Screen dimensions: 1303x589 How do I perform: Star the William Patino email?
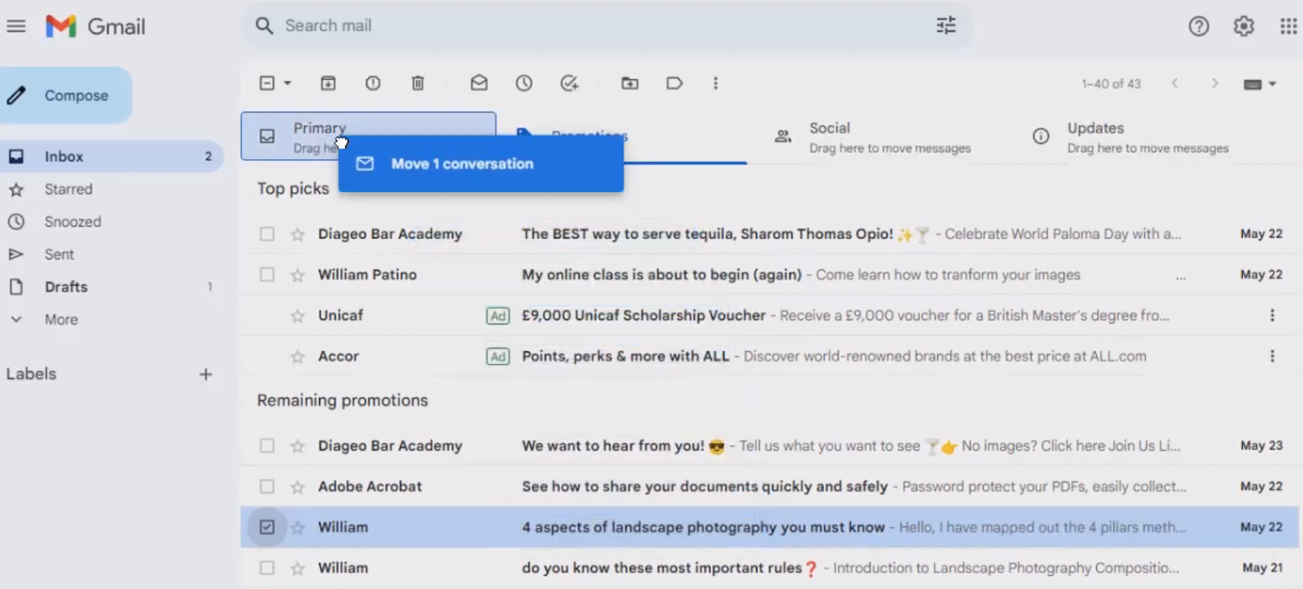[297, 275]
